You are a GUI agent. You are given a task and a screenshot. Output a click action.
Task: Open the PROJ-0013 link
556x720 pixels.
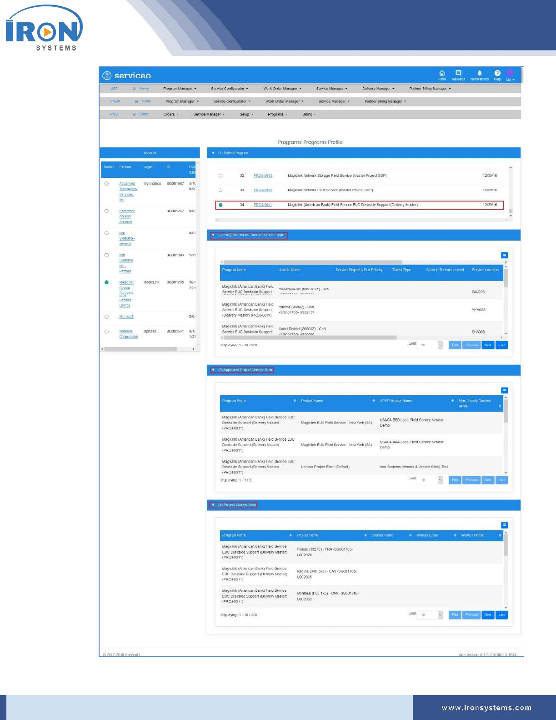coord(263,176)
